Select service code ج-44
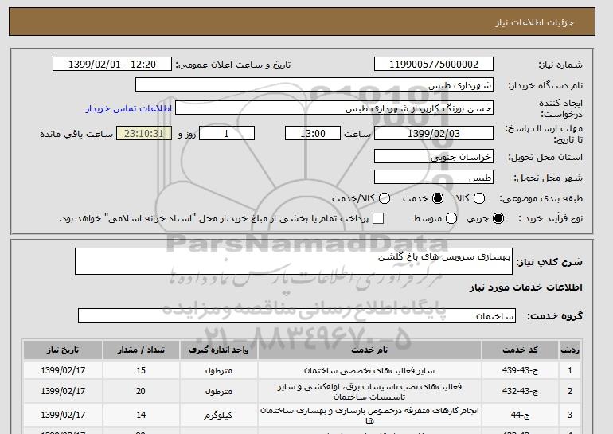 point(520,415)
